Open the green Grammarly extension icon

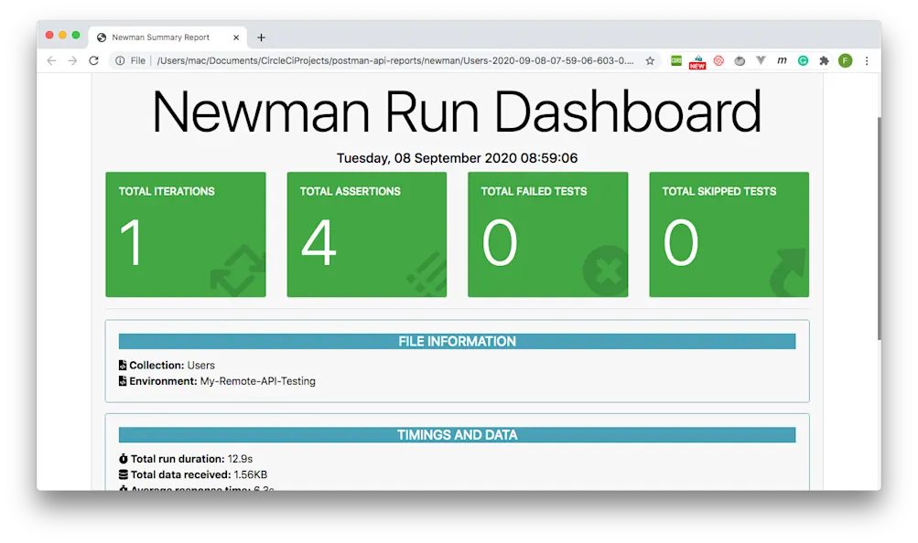pyautogui.click(x=804, y=60)
